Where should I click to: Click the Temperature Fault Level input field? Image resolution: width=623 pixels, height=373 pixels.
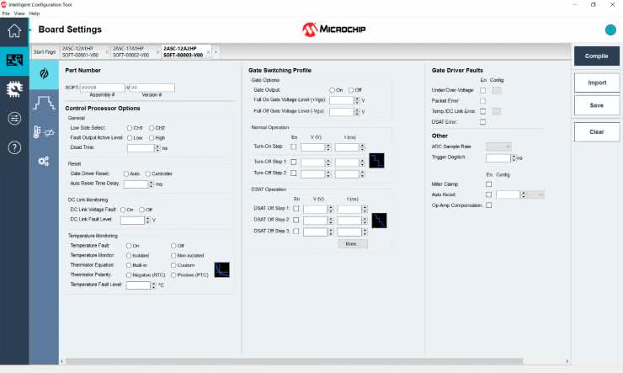(x=138, y=285)
